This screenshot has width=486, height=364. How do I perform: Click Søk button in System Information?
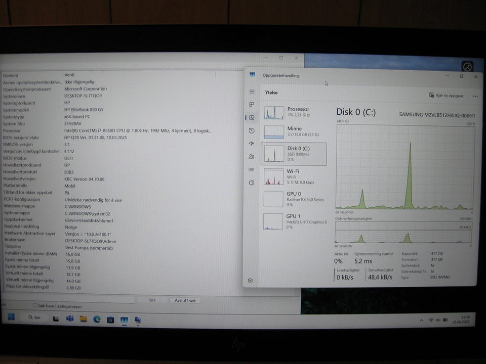tap(152, 300)
